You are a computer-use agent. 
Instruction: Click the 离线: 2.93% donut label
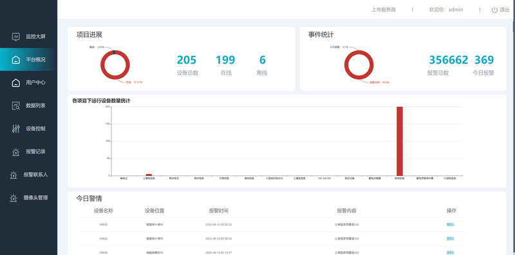(97, 47)
